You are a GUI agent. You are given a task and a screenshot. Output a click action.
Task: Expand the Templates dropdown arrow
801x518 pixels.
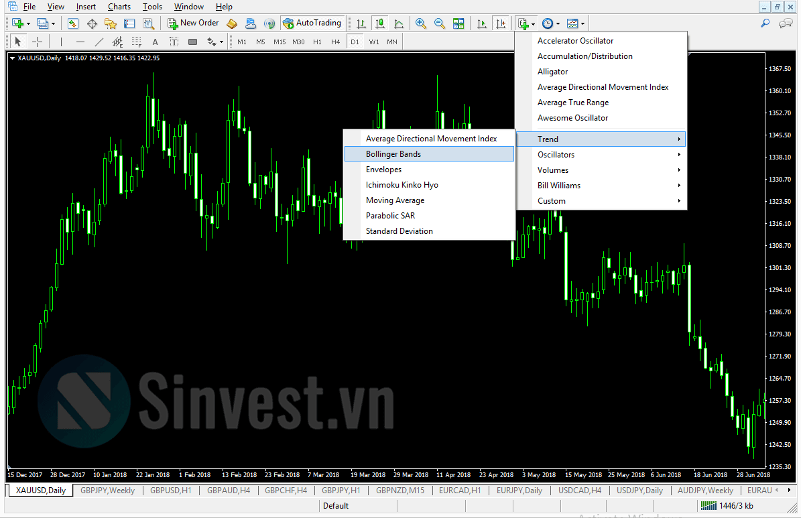(583, 23)
